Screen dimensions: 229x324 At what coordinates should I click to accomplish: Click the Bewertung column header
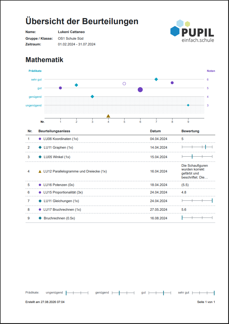[191, 131]
